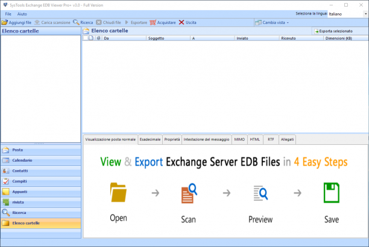Viewport: 369px width, 247px height.
Task: Click the Appunti yellow note icon
Action: click(x=5, y=192)
